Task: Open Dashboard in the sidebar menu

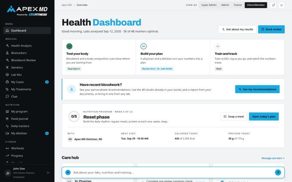Action: click(27, 31)
